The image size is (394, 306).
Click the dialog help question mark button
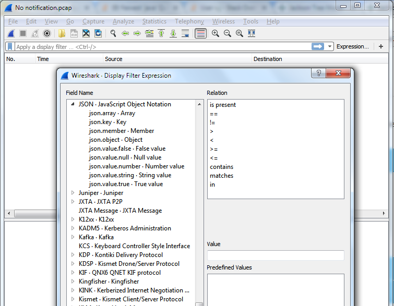(x=319, y=73)
